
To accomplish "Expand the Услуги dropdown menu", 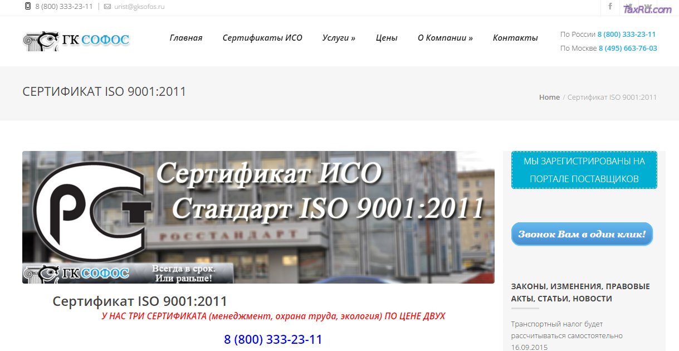I will pyautogui.click(x=339, y=37).
